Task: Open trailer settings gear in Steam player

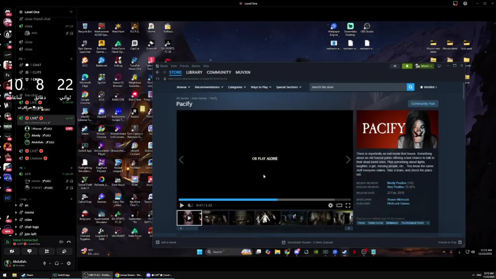Action: pos(331,205)
